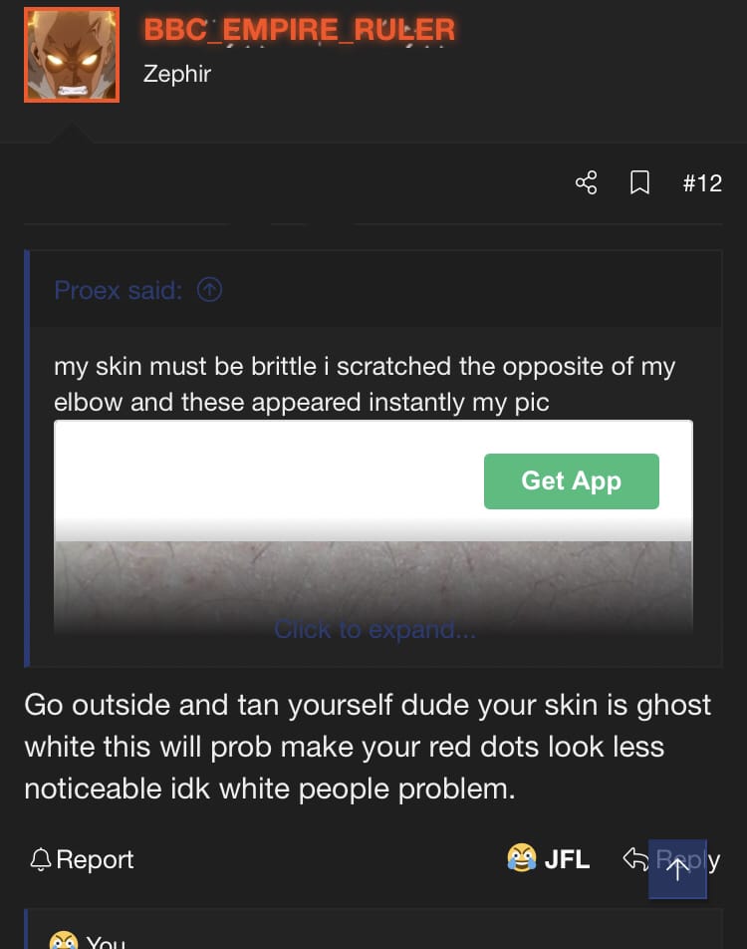Open the BBC_EMPIRE_RULER username profile link
Screen dimensions: 747x949
299,29
